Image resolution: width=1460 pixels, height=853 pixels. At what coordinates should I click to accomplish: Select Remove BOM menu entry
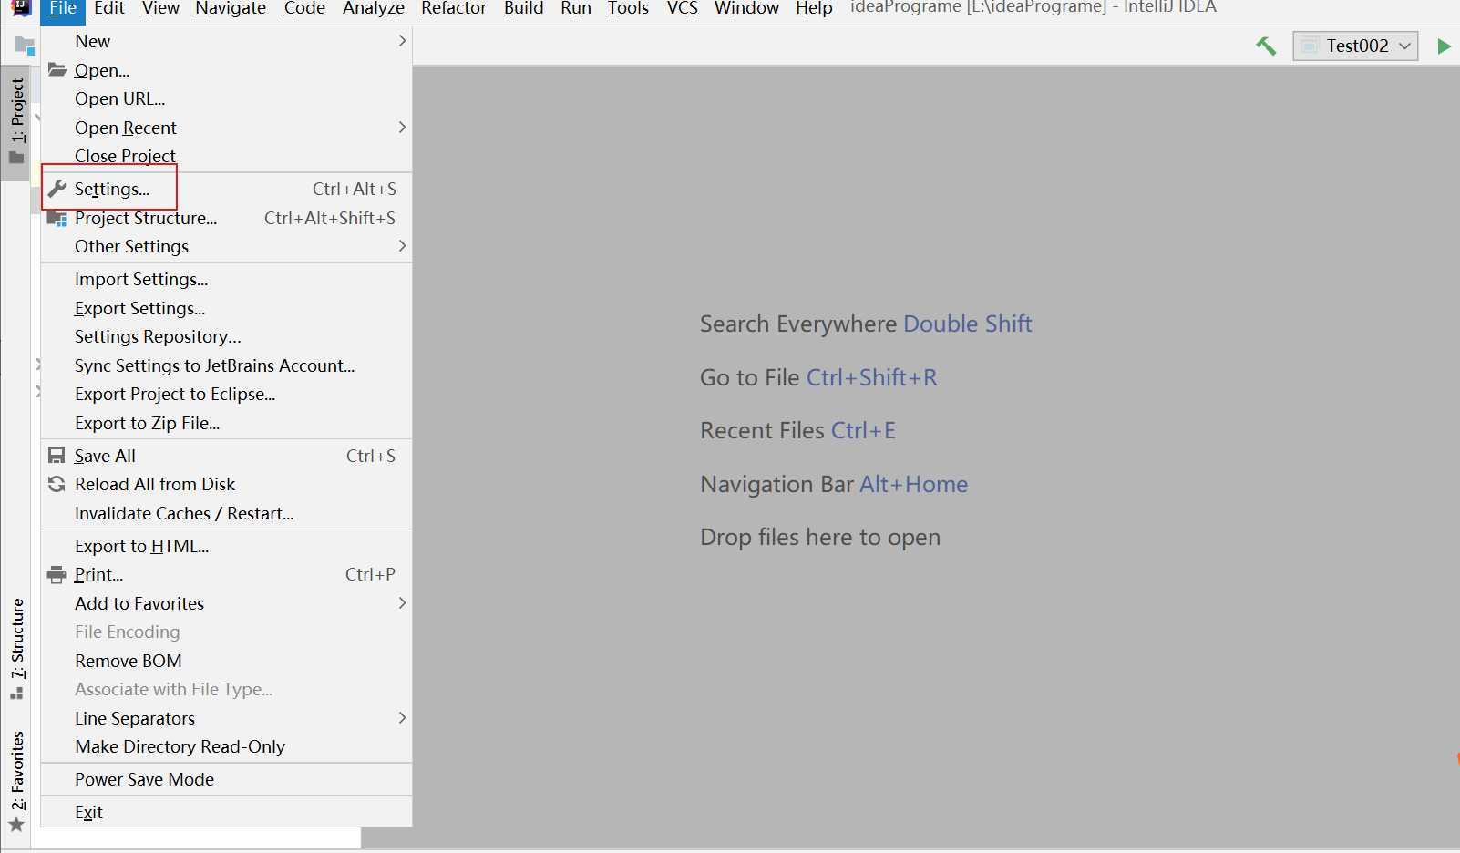tap(226, 661)
